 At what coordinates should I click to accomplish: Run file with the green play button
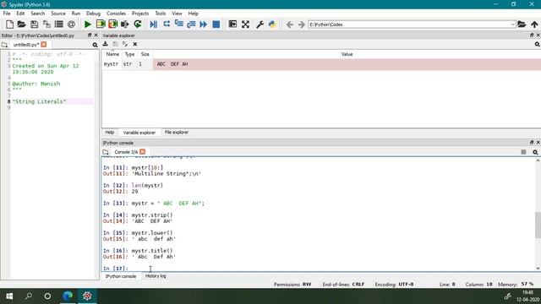(x=88, y=24)
